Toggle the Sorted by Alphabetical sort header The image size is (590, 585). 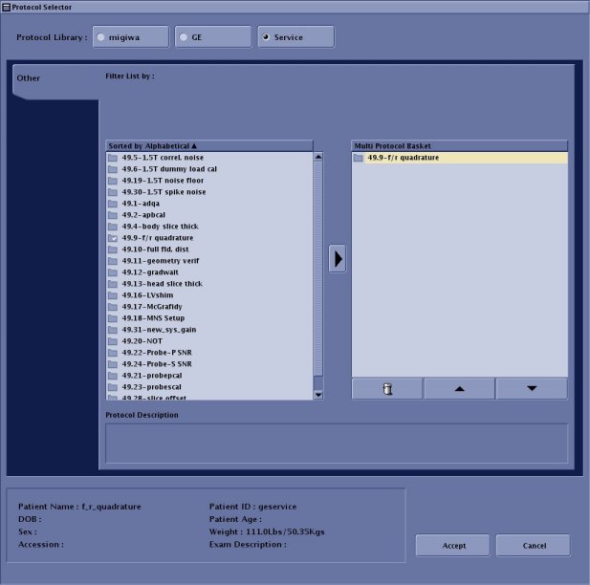point(153,145)
